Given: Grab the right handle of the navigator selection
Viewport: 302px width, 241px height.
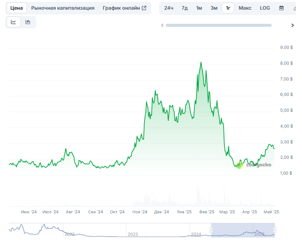Looking at the screenshot, I should tap(275, 230).
